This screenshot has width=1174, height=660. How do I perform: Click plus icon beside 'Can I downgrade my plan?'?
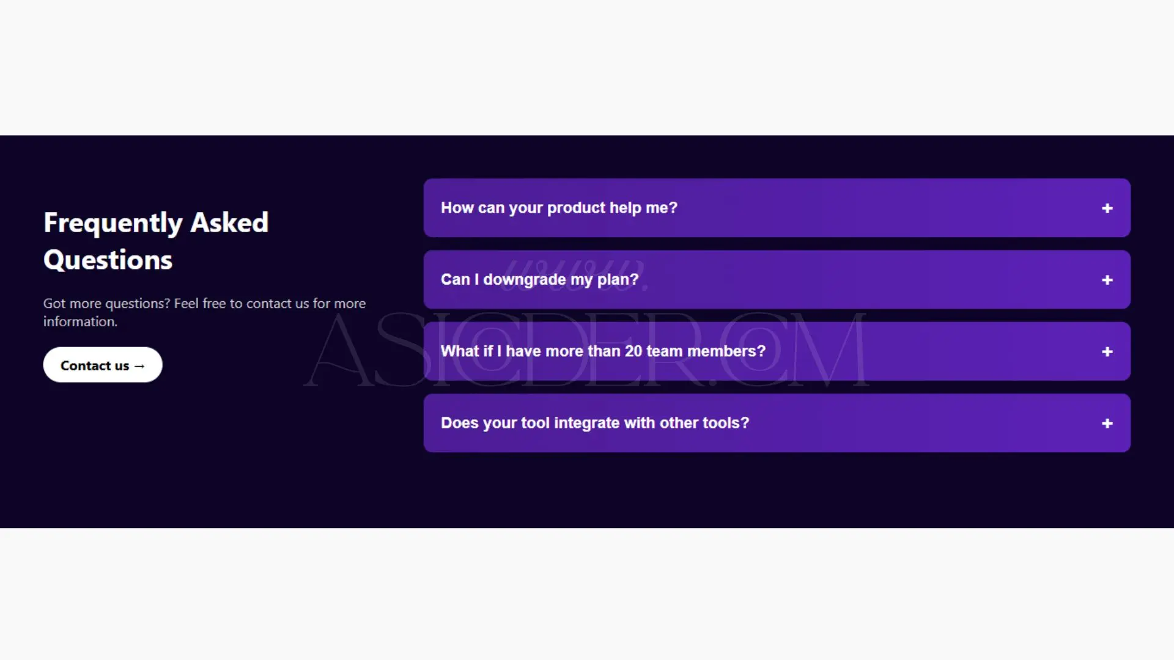coord(1107,280)
